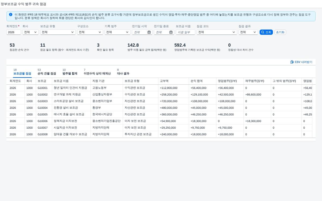The height and width of the screenshot is (201, 322).
Task: Open the 기록 범주 dropdown
Action: coord(118,32)
